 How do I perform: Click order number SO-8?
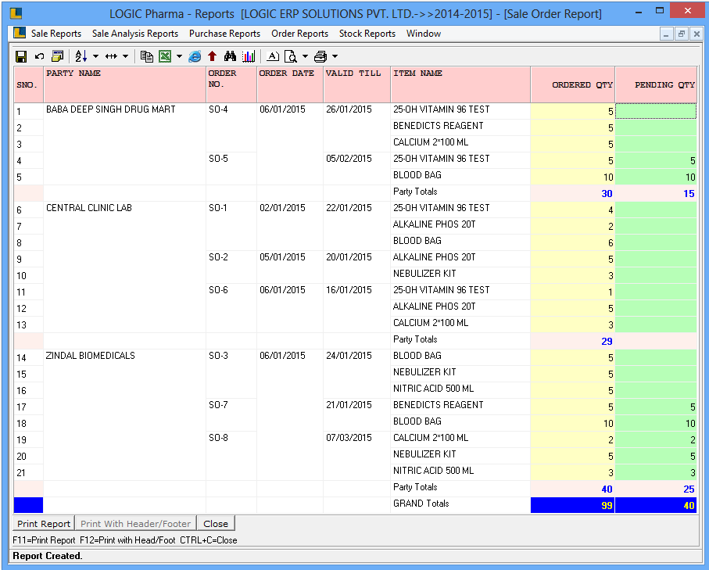point(218,438)
